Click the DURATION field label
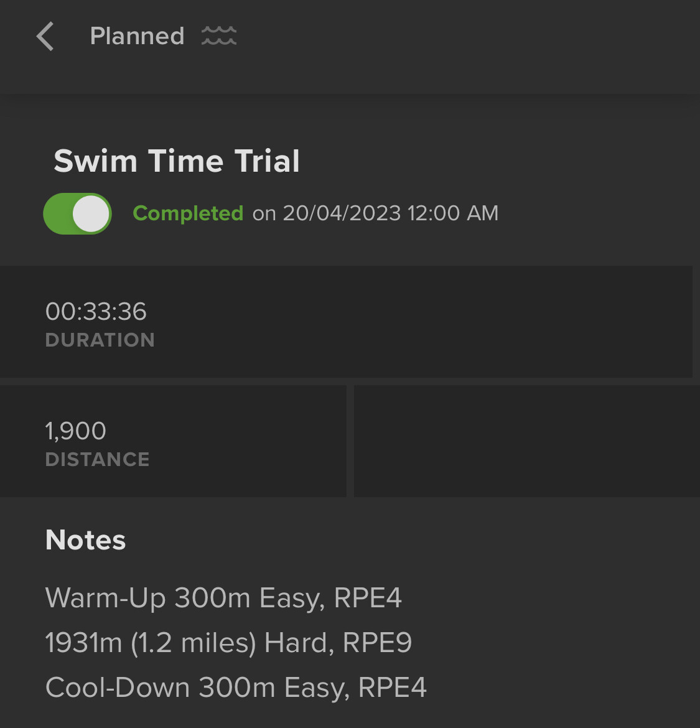Image resolution: width=700 pixels, height=728 pixels. 100,340
